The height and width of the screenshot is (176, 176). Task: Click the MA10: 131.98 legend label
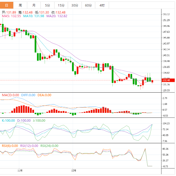click(33, 16)
